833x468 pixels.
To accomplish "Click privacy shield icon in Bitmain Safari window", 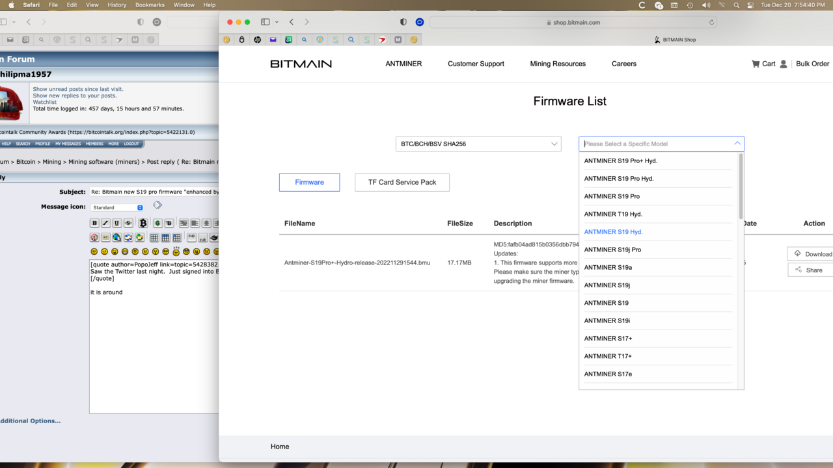I will point(403,22).
